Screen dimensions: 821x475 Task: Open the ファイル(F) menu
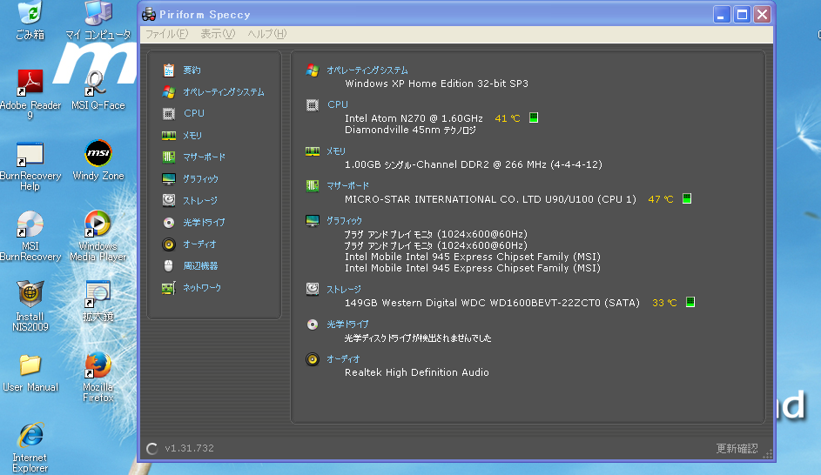166,34
